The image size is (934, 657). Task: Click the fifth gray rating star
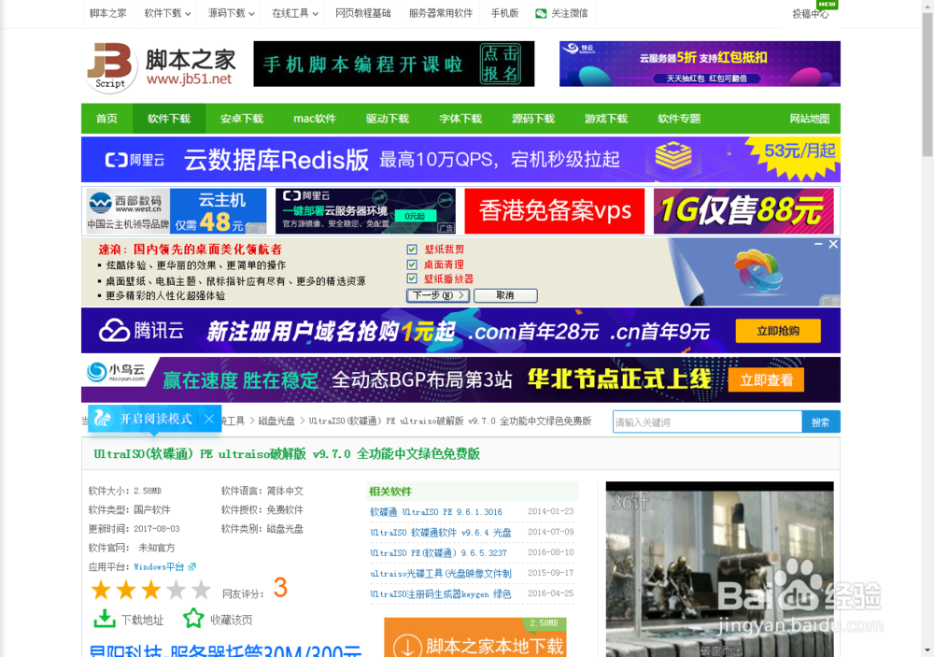tap(202, 590)
